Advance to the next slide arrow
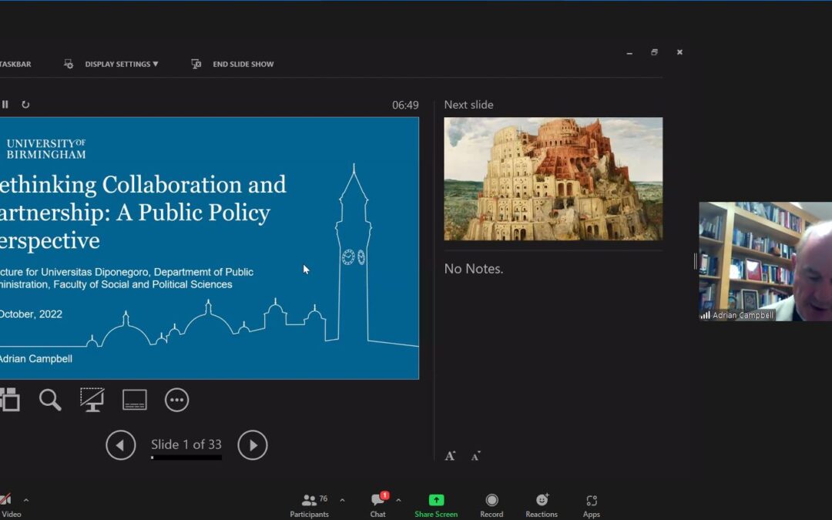The height and width of the screenshot is (520, 832). [253, 445]
